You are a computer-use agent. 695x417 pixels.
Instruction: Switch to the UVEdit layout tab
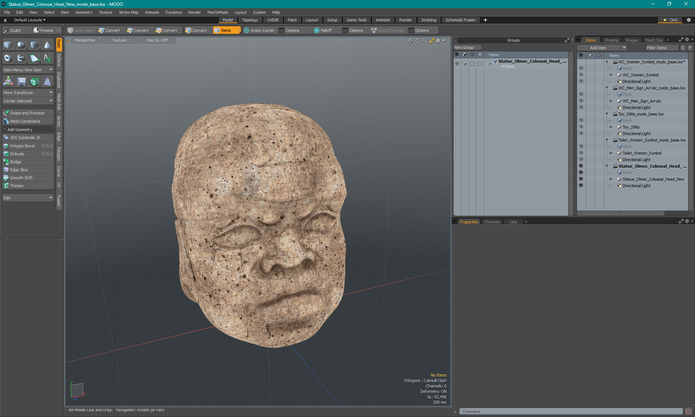(273, 20)
